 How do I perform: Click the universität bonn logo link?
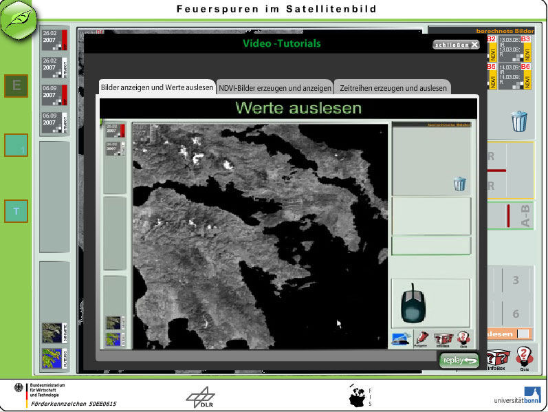518,396
